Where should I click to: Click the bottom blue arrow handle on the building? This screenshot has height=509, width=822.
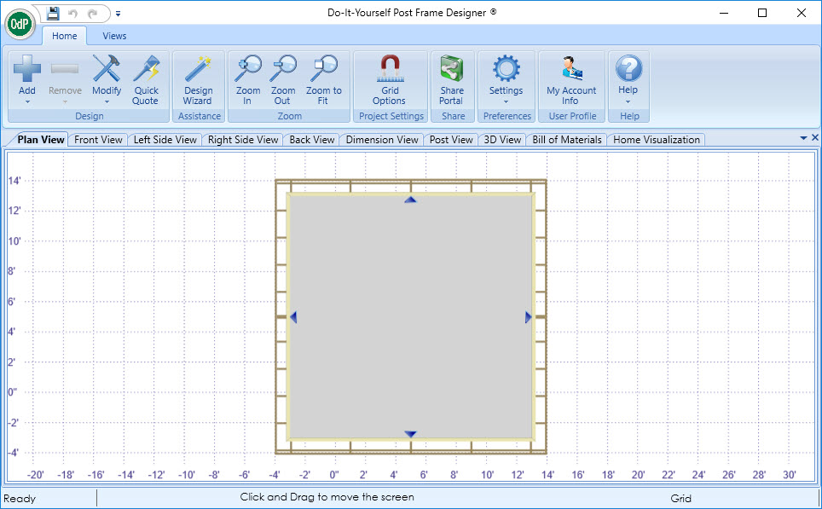click(410, 434)
